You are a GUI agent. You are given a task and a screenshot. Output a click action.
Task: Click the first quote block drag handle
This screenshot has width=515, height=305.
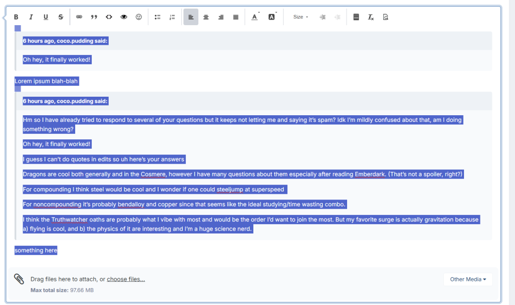click(x=18, y=28)
